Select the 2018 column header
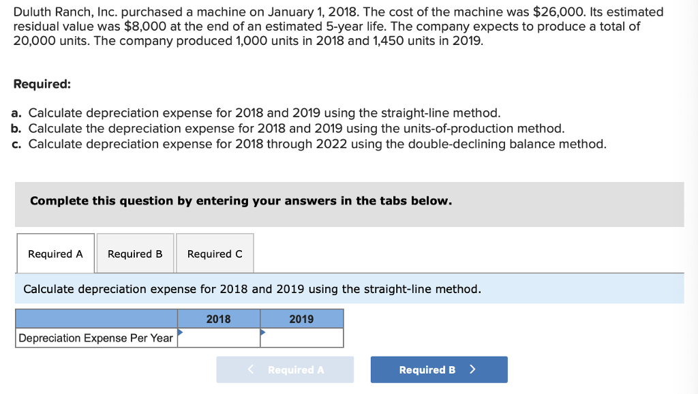Screen dimensions: 698x394 [219, 319]
